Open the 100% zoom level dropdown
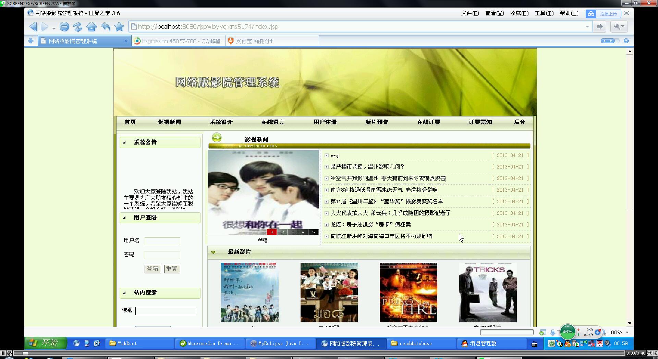The width and height of the screenshot is (658, 359). coord(627,332)
